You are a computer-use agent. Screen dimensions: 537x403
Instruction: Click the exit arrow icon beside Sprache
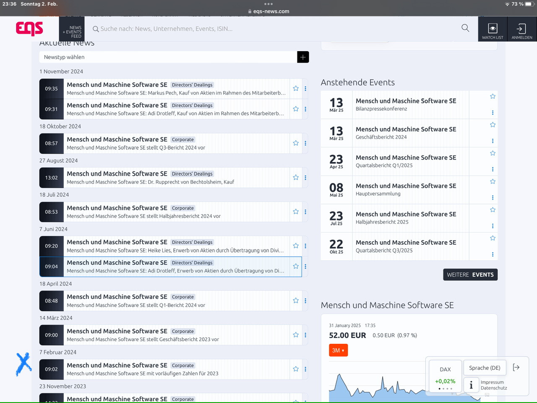516,367
